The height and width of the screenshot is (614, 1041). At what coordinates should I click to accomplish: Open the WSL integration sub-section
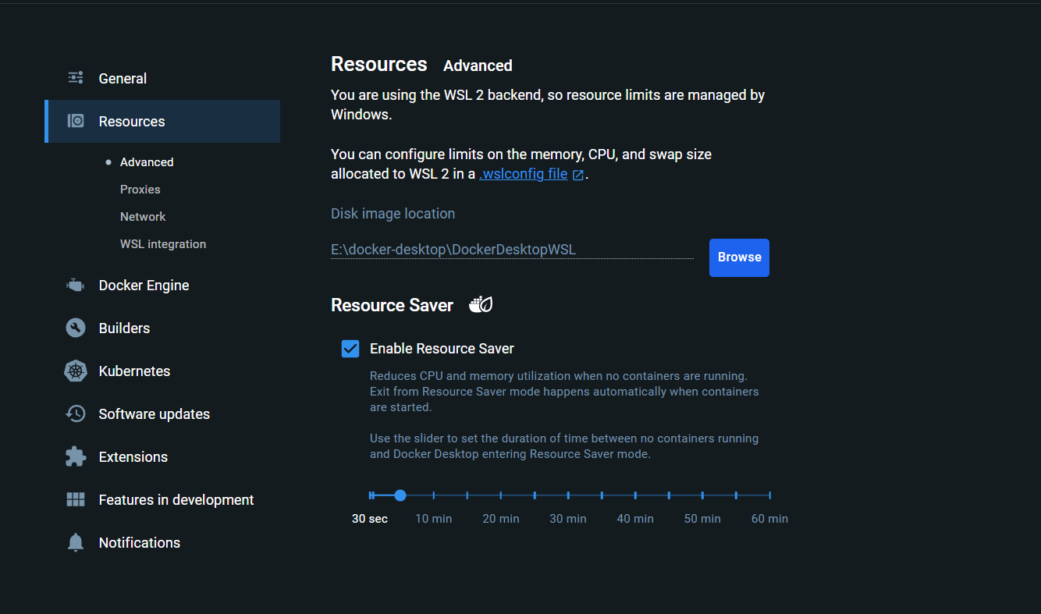[163, 244]
